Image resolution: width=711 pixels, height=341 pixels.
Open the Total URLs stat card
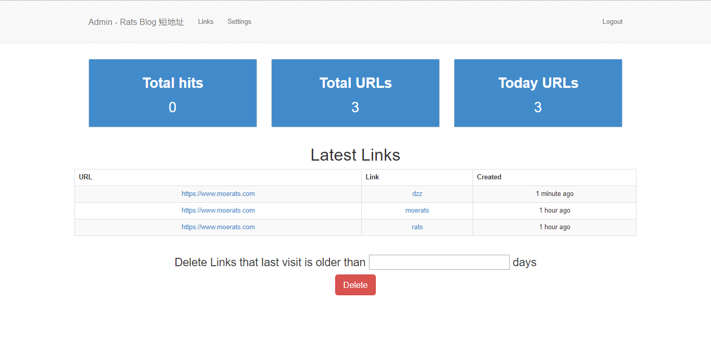tap(355, 93)
